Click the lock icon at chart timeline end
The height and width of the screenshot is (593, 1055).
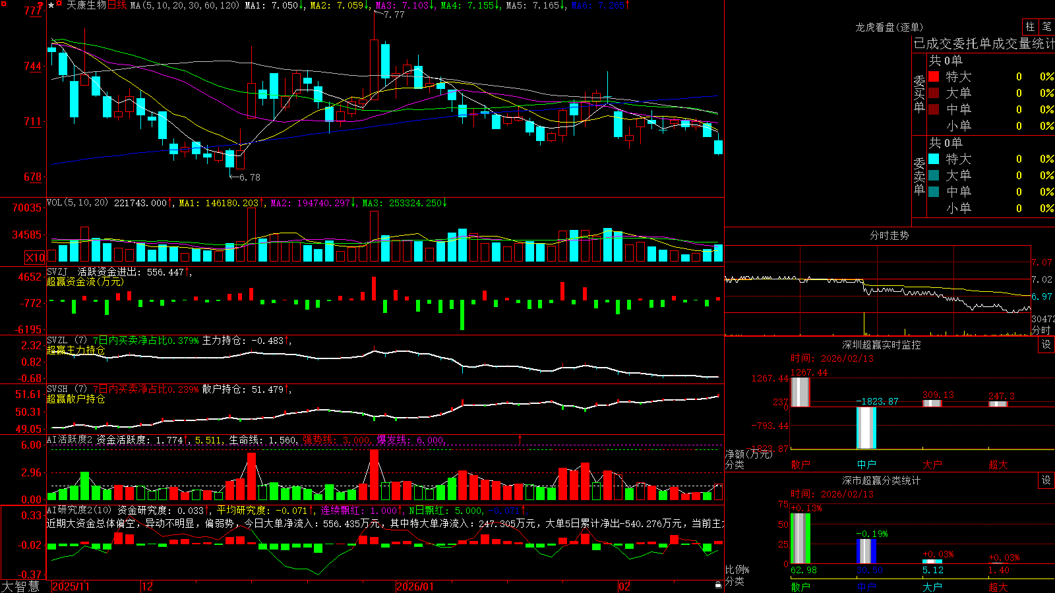point(718,585)
